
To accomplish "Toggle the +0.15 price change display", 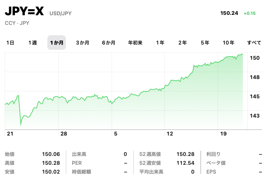I will tap(249, 13).
